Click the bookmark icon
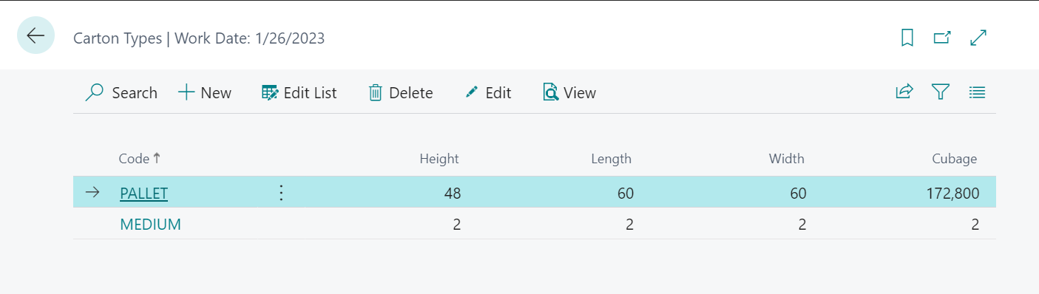Viewport: 1039px width, 294px height. click(907, 38)
